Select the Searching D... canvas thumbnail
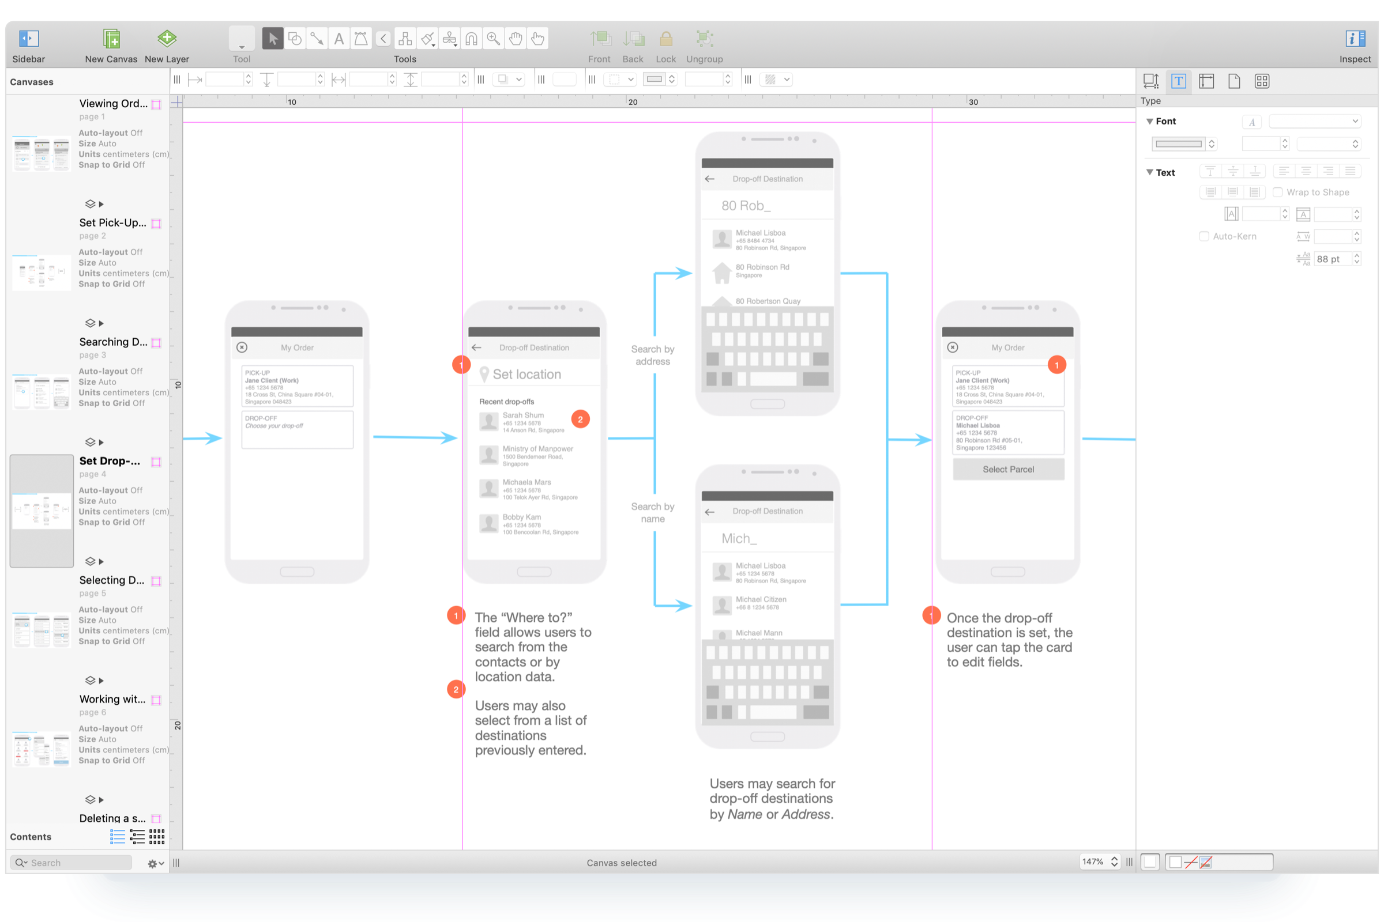1384x922 pixels. tap(41, 391)
